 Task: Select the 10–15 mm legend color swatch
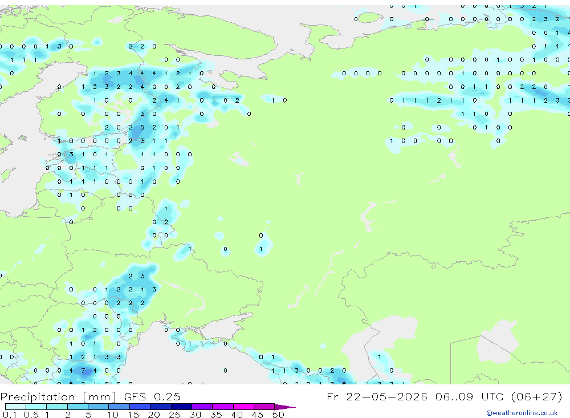(x=119, y=407)
